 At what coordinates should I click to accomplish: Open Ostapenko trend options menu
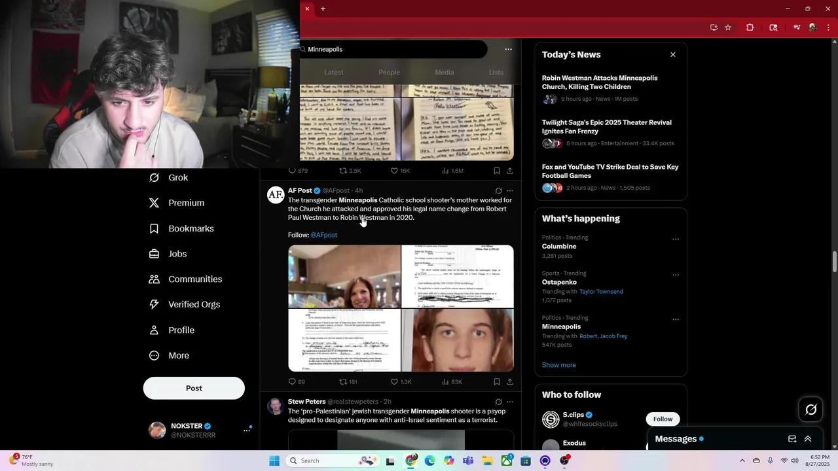[x=676, y=275]
